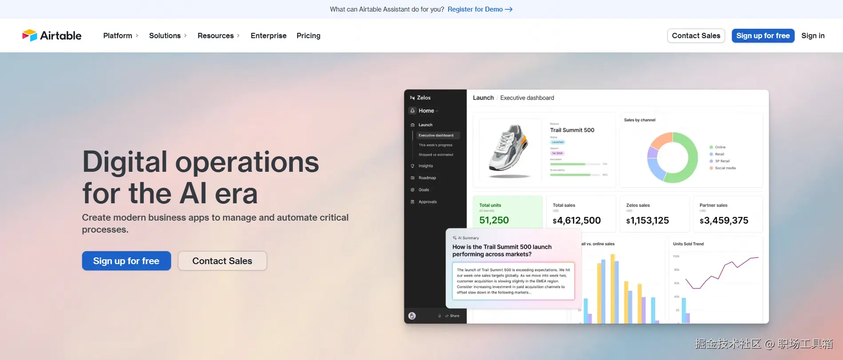Click the Launched status tag
The image size is (843, 360).
pos(557,142)
